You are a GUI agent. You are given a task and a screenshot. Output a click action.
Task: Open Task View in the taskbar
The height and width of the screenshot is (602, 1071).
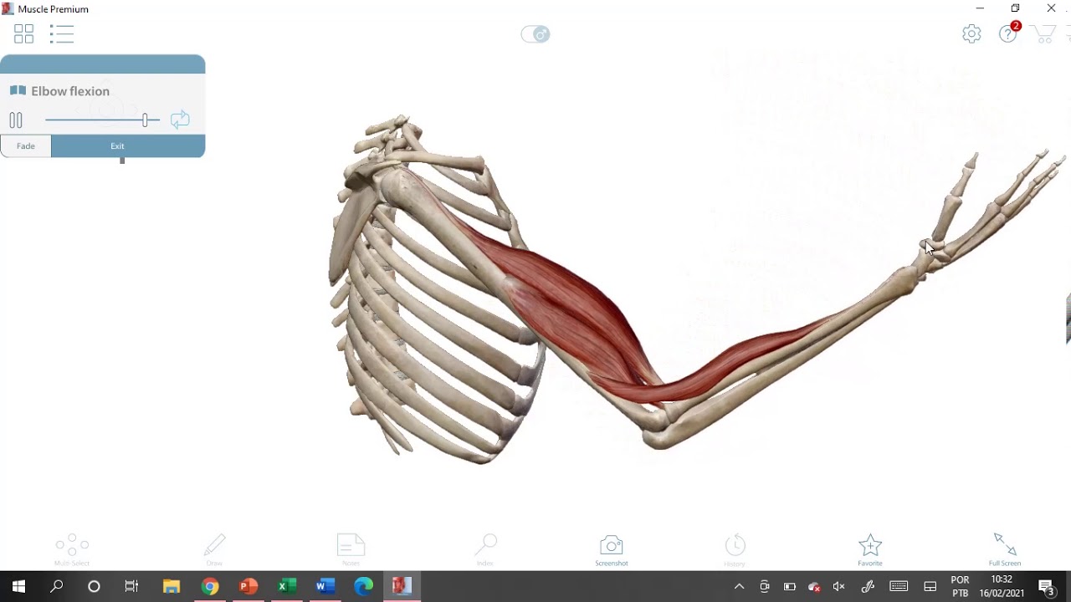coord(131,586)
